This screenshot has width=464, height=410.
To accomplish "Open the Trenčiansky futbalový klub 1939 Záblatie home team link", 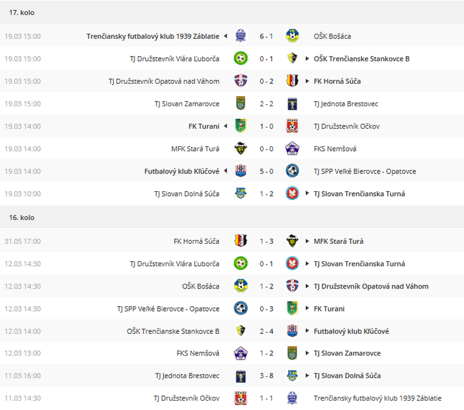I will 153,36.
